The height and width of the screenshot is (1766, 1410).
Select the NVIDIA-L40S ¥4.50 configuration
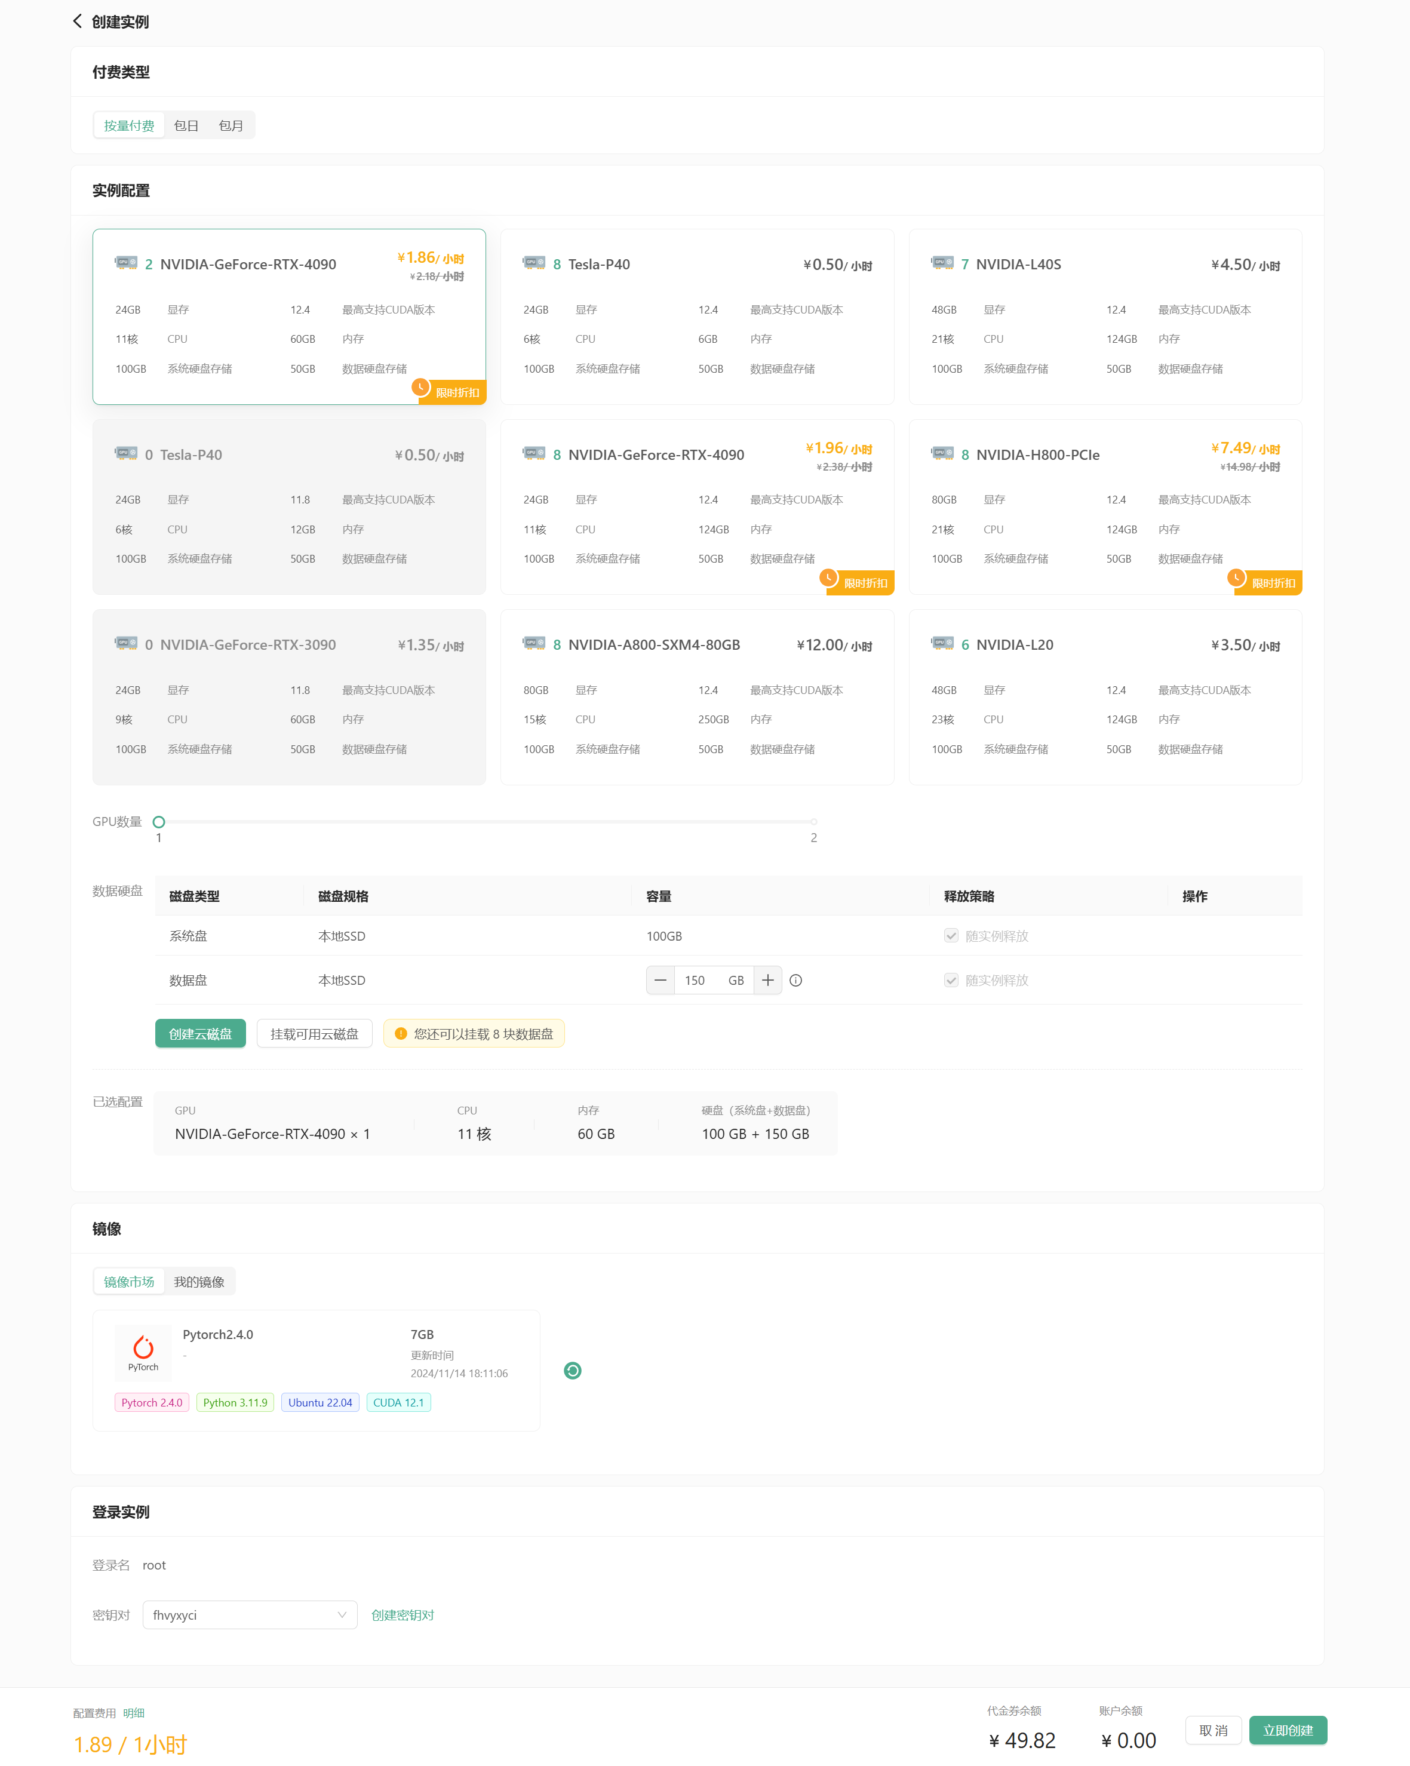[1105, 316]
